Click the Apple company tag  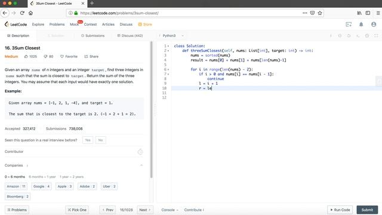[64, 186]
